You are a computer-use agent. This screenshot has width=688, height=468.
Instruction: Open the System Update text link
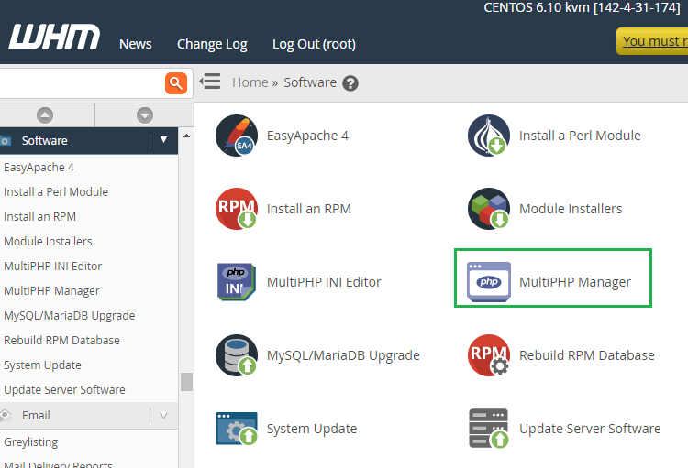coord(312,429)
